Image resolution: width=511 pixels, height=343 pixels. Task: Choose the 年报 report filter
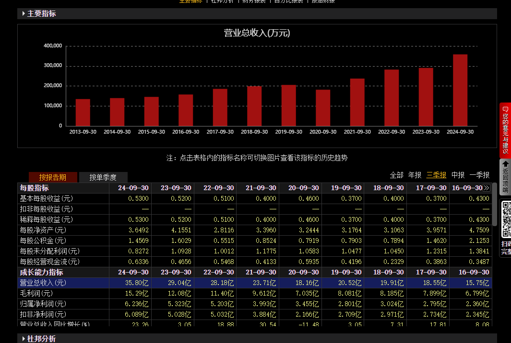point(415,175)
